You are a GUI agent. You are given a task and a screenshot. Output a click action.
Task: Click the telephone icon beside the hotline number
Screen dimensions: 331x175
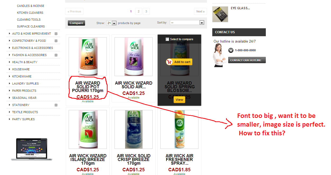coord(231,50)
